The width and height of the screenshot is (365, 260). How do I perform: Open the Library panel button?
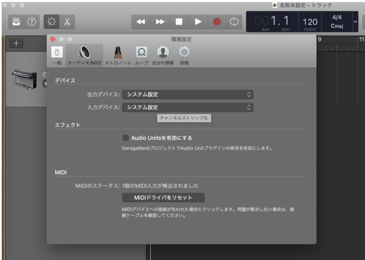coord(16,22)
